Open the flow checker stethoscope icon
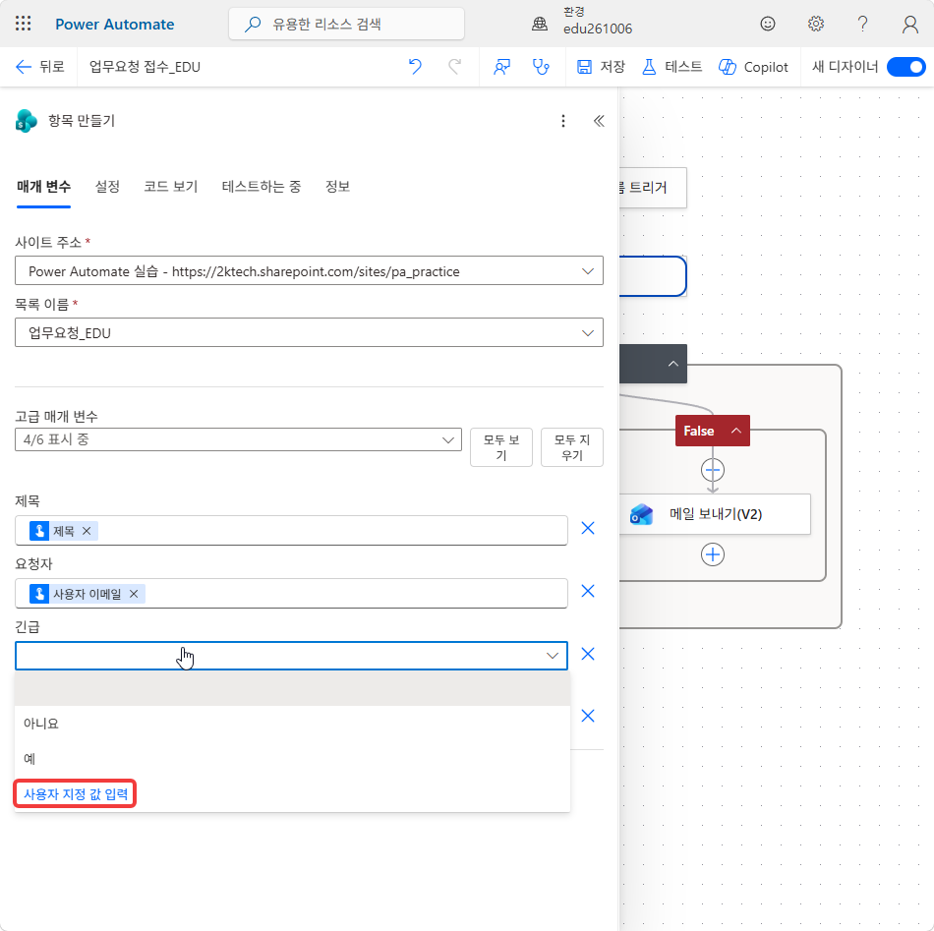Viewport: 934px width, 931px height. coord(541,67)
